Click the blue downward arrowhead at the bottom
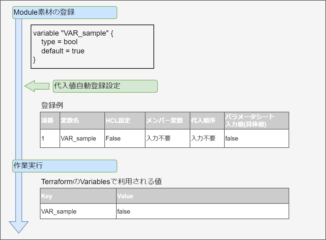This screenshot has width=326, height=240. click(x=19, y=227)
